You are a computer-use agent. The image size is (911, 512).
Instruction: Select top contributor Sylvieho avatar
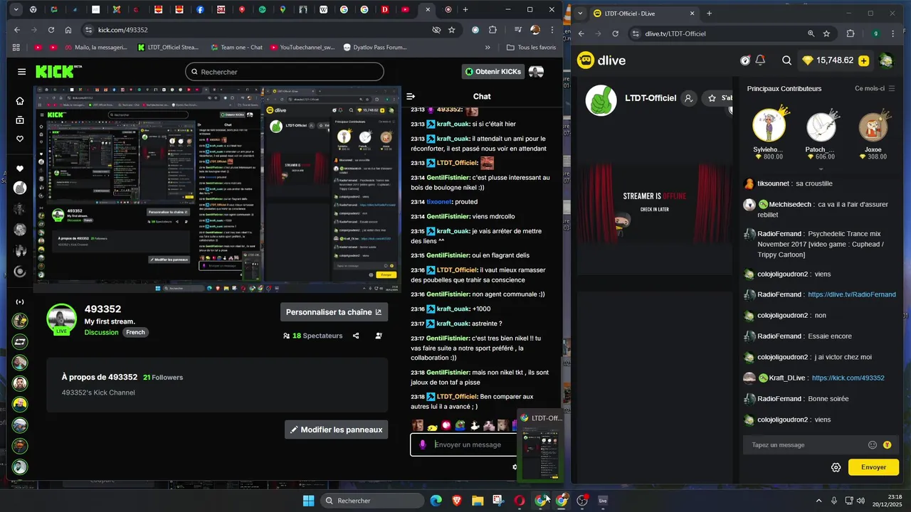pyautogui.click(x=769, y=127)
